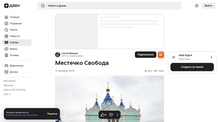
Task: Open the three-dot more options menu
Action: point(117,115)
